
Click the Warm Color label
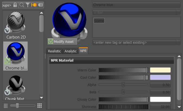coord(87,70)
